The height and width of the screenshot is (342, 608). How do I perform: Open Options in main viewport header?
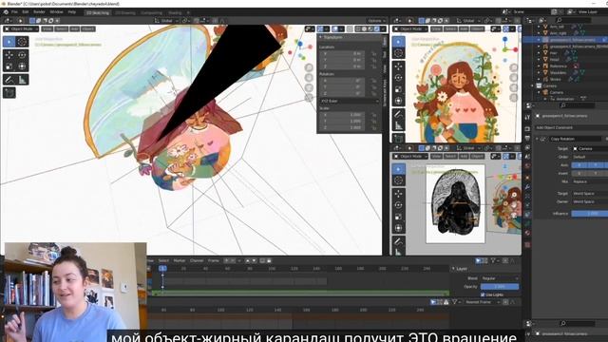click(376, 21)
